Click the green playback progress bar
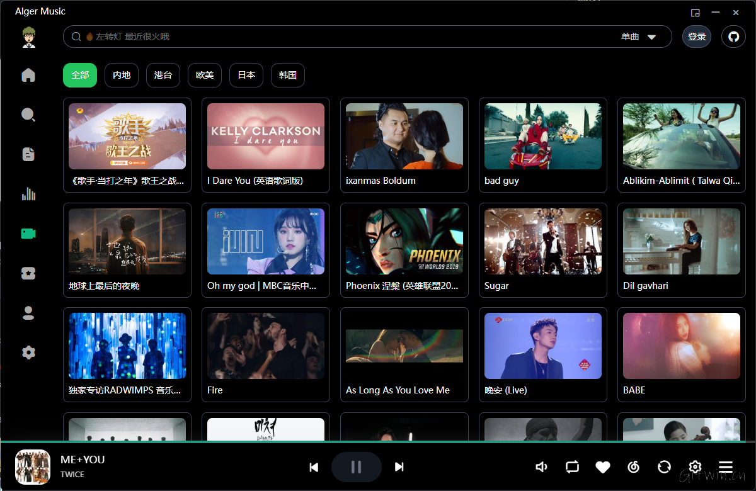The width and height of the screenshot is (756, 491). point(378,442)
